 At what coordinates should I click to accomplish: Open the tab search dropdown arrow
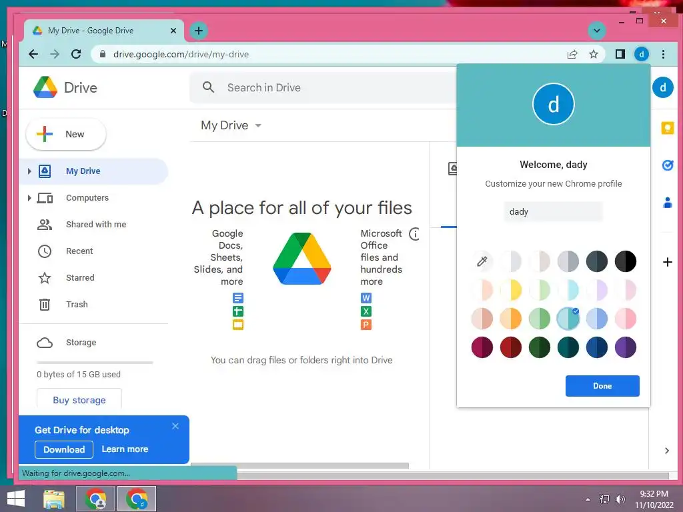pyautogui.click(x=597, y=31)
